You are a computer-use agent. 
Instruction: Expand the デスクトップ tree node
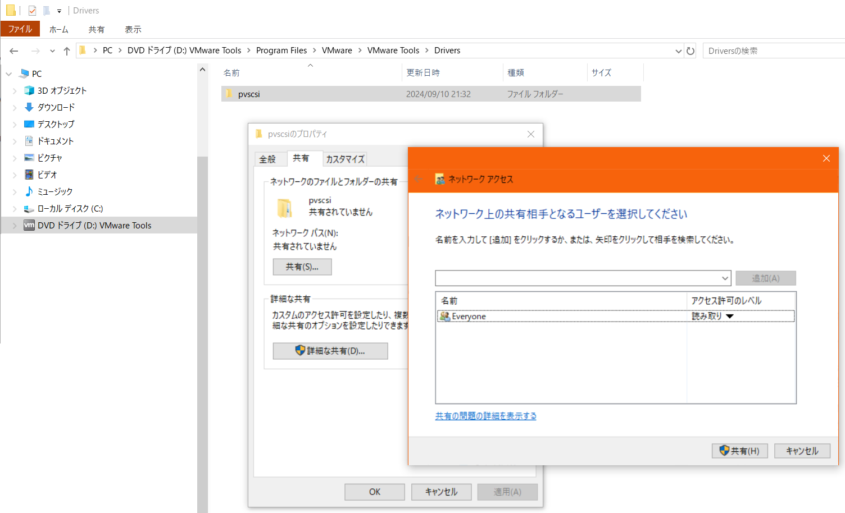[x=15, y=124]
